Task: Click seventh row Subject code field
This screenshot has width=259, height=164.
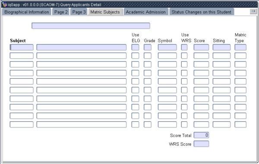Action: pos(22,99)
